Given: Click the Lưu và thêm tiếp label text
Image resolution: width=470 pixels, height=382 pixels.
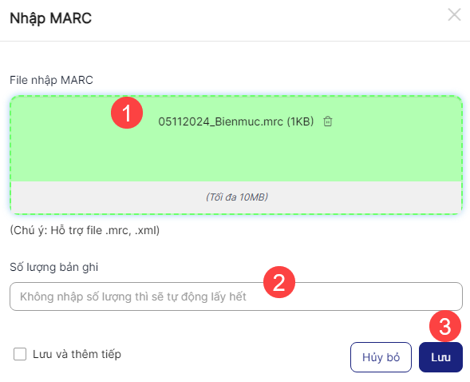Looking at the screenshot, I should [x=77, y=354].
